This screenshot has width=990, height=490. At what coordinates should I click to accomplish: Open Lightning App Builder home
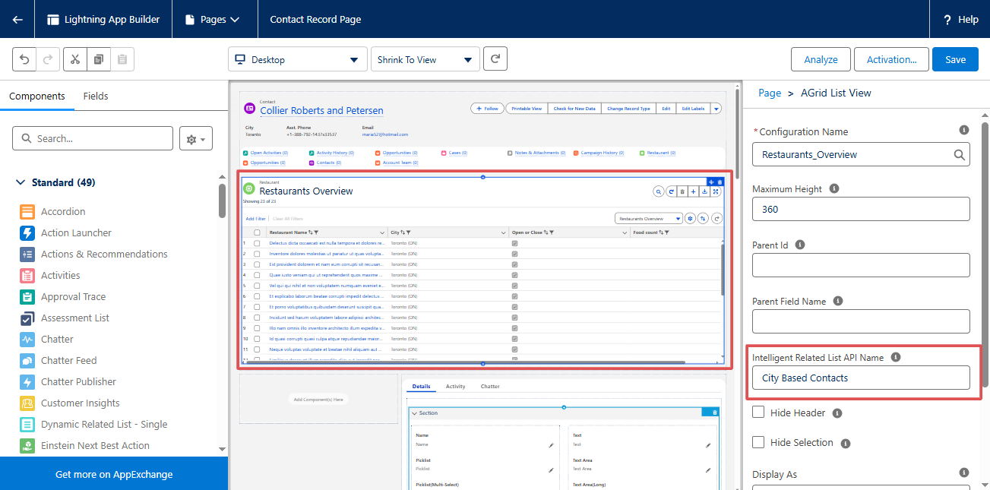coord(103,20)
